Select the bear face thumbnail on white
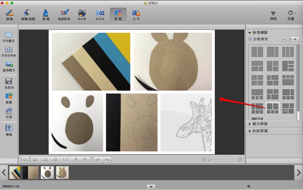 [x=47, y=173]
